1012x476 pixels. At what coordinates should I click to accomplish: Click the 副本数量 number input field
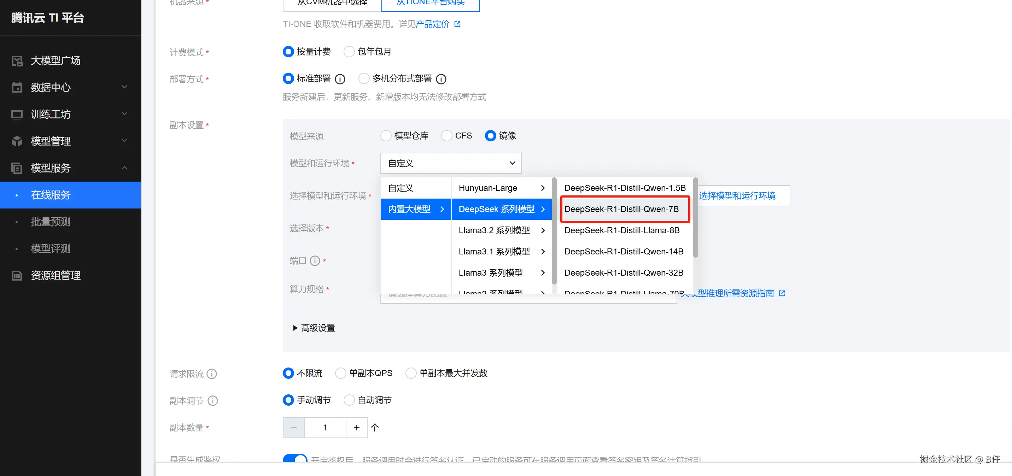[x=325, y=428]
